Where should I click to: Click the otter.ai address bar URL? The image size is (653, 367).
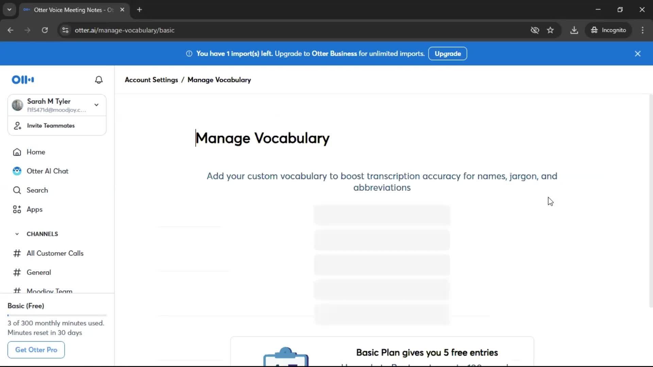click(x=124, y=30)
